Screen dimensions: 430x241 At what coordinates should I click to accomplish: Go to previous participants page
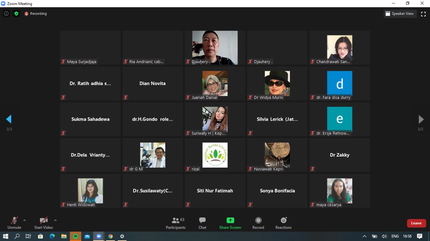click(x=9, y=119)
